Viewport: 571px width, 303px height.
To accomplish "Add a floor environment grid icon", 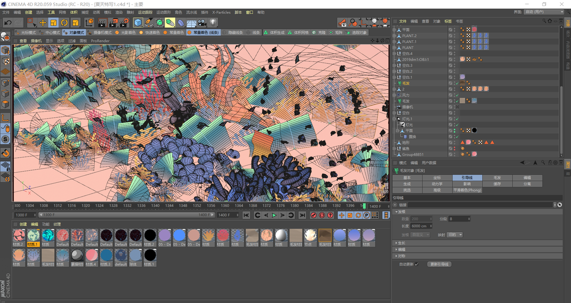I will point(191,23).
